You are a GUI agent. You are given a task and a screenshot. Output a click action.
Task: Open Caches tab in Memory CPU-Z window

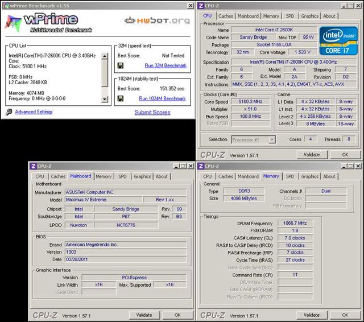[225, 176]
